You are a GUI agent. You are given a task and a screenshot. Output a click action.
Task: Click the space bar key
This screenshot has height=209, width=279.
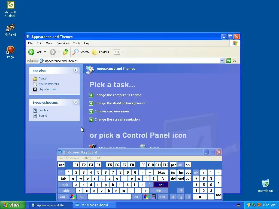[x=110, y=197]
